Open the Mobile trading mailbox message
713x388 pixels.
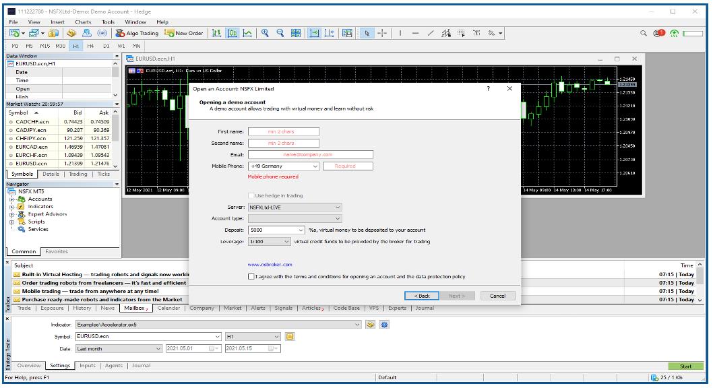tap(90, 291)
